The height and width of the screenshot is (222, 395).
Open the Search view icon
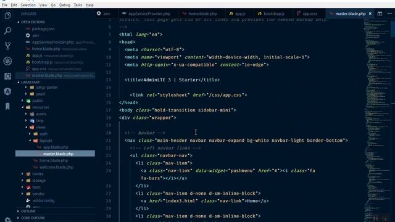click(x=7, y=31)
